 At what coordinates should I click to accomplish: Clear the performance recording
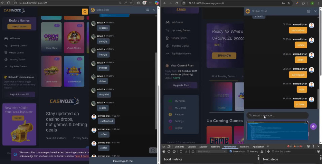pyautogui.click(x=174, y=151)
